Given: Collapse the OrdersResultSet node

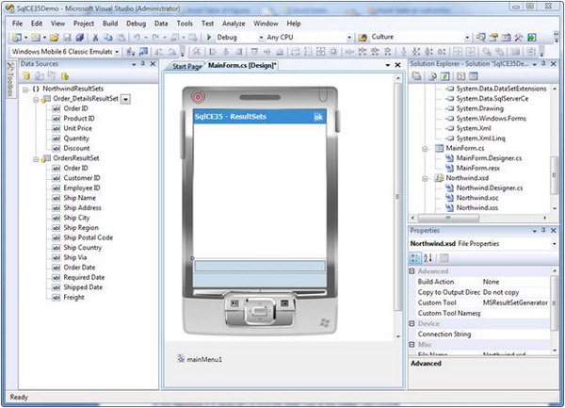Looking at the screenshot, I should point(36,158).
